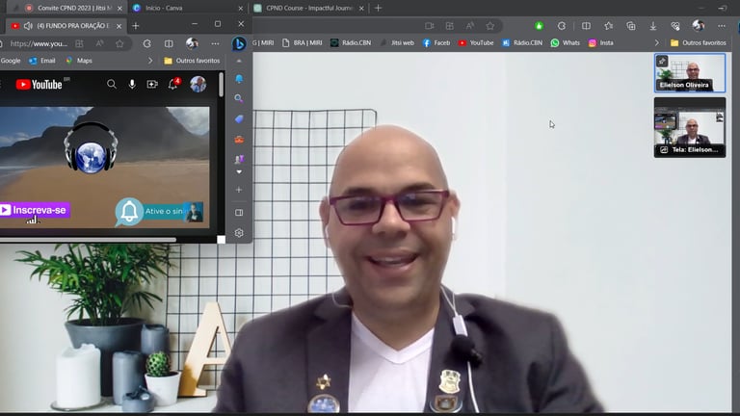Open Downloads in the main Edge toolbar
Viewport: 740px width, 416px height.
[653, 26]
